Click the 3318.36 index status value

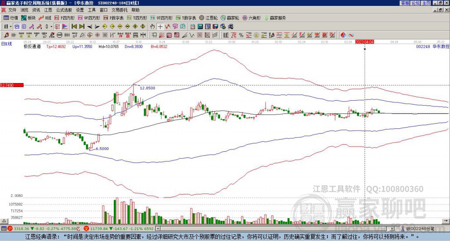point(21,229)
